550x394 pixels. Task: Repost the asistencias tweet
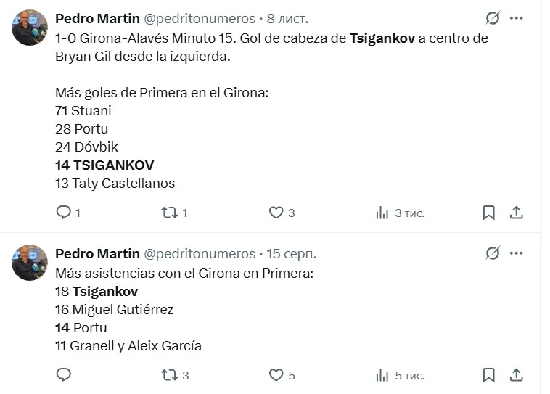168,375
